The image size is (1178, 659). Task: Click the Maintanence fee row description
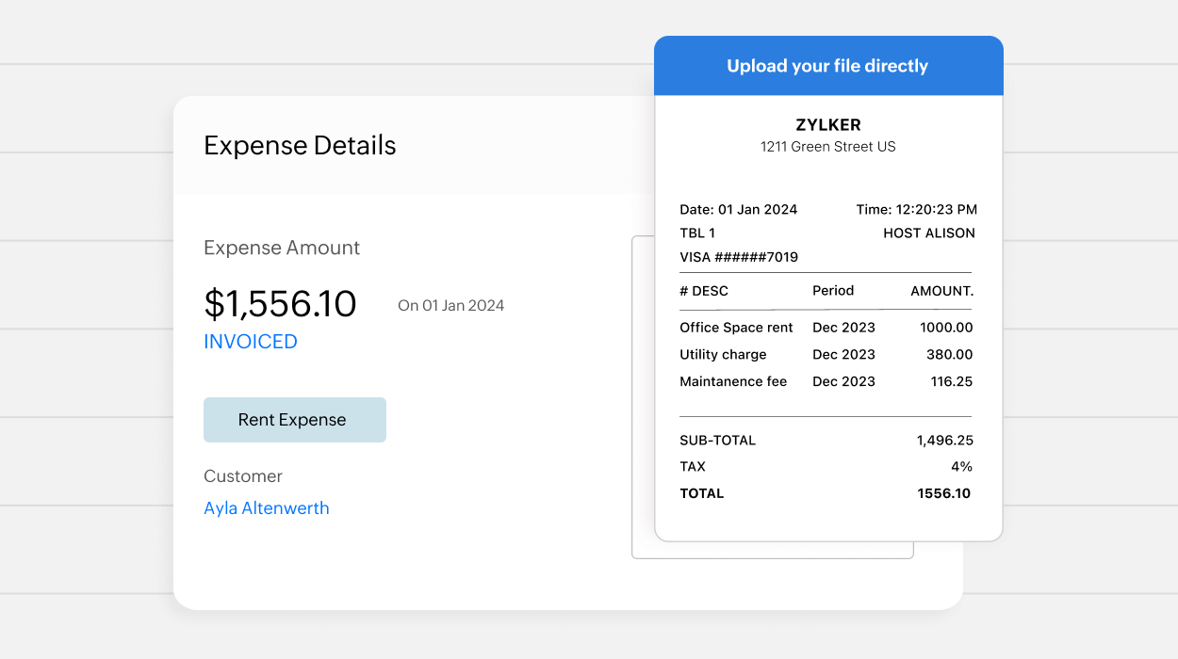(733, 381)
